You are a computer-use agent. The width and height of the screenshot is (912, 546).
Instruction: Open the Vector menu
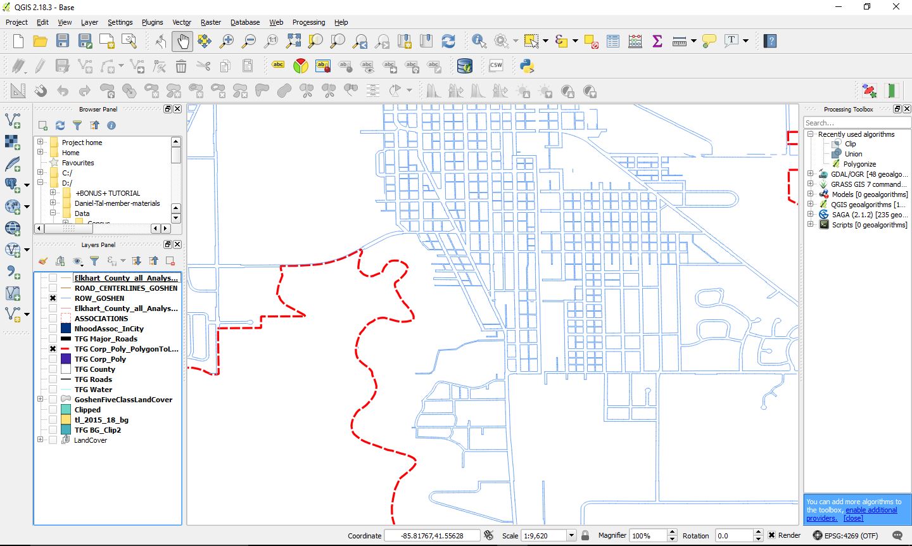[182, 22]
